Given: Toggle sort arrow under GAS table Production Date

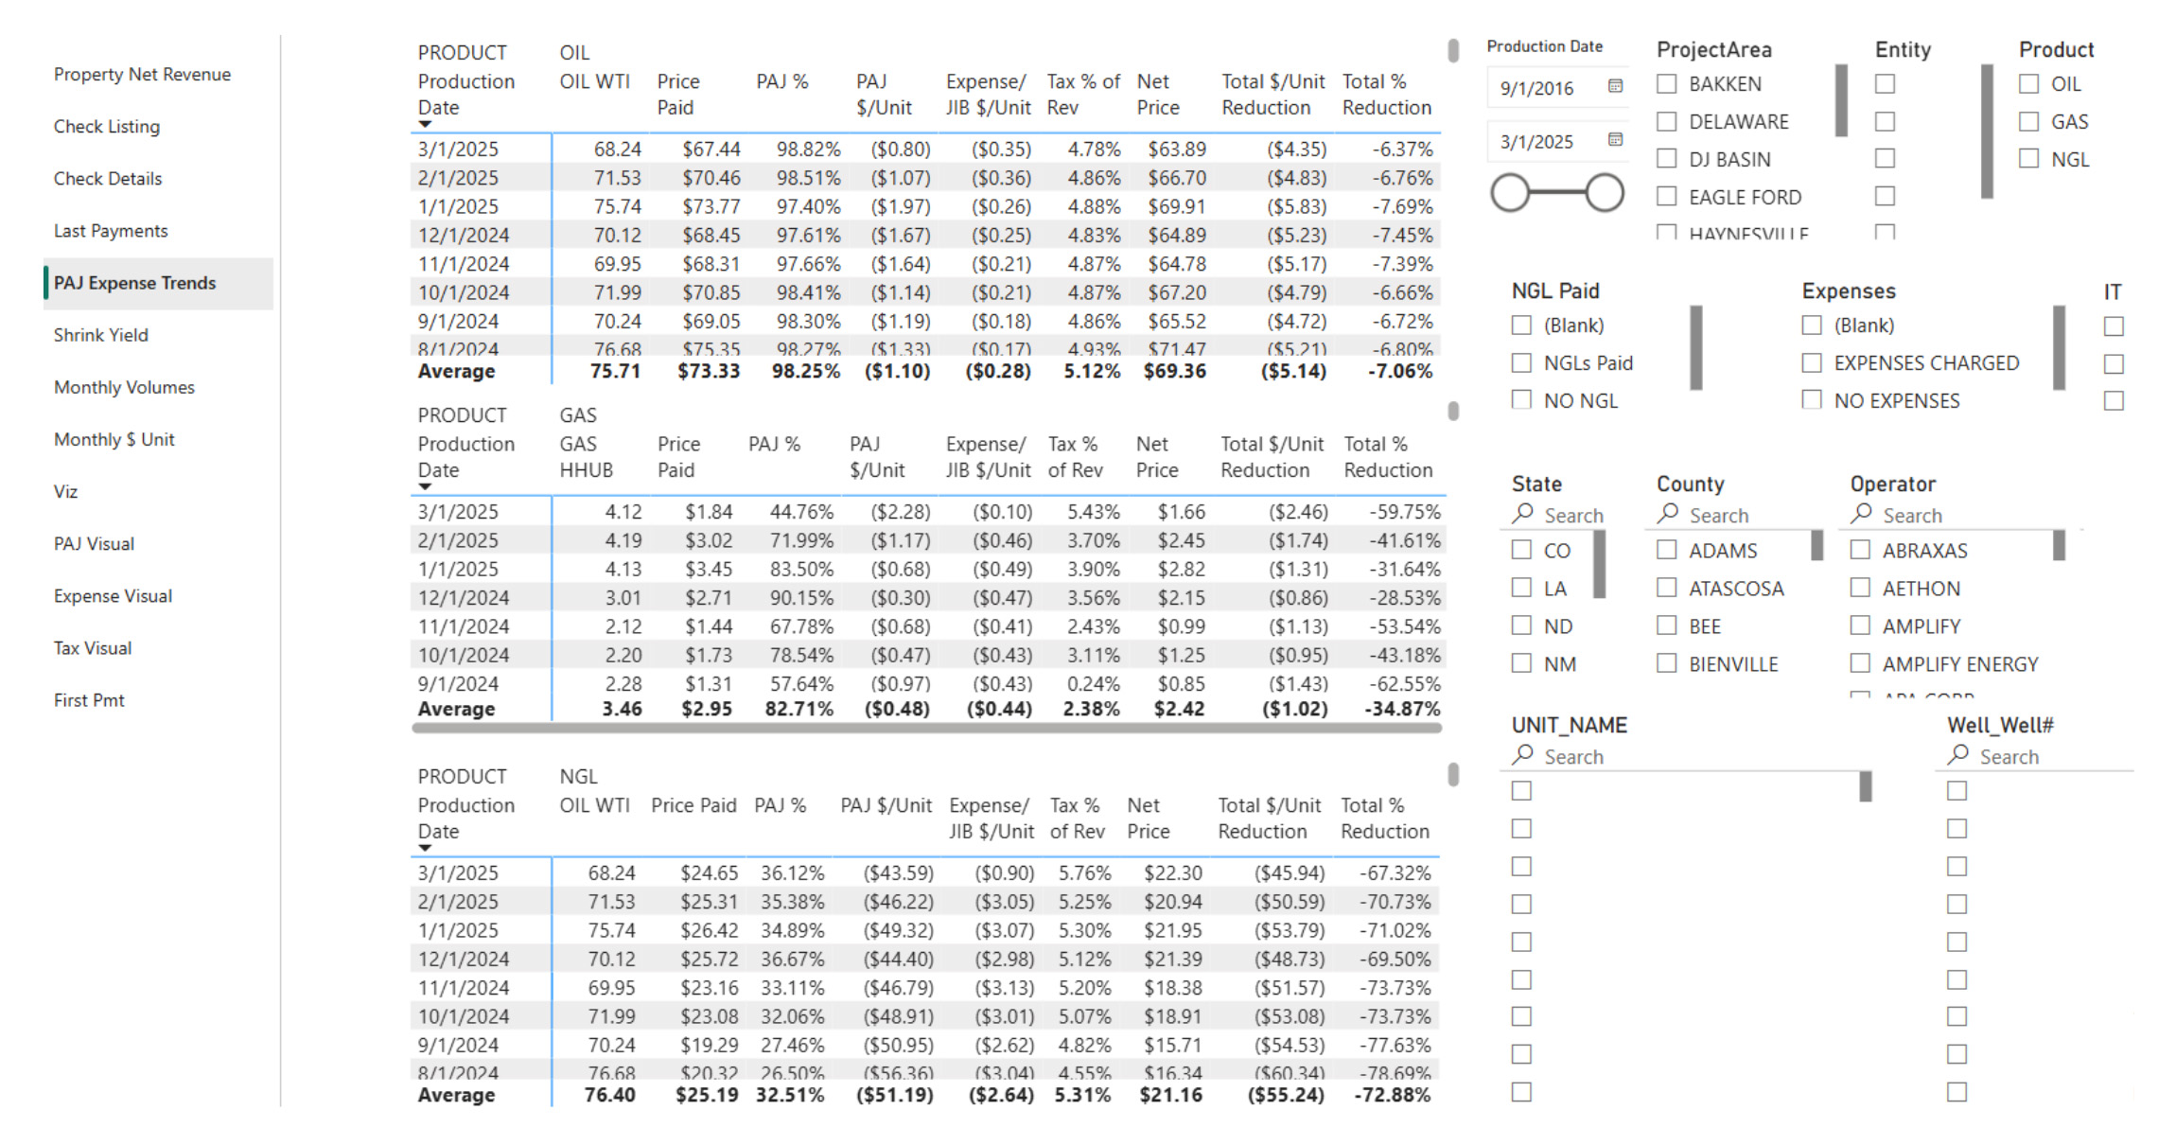Looking at the screenshot, I should tap(425, 486).
